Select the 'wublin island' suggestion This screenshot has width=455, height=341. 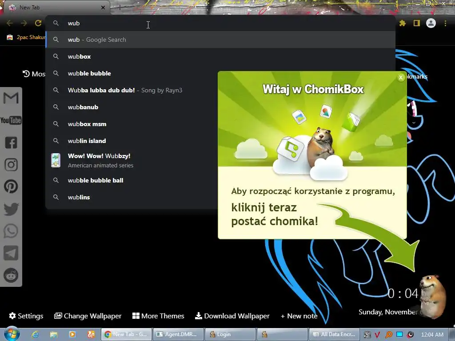tap(132, 141)
